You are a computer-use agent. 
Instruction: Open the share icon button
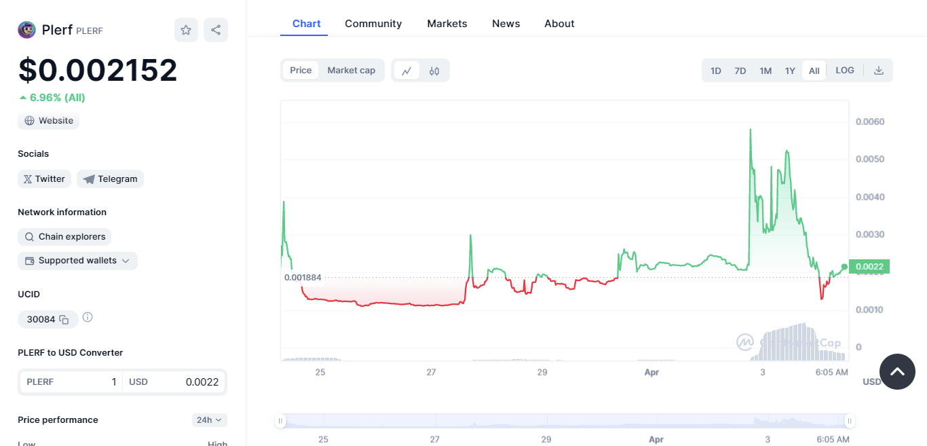click(216, 30)
